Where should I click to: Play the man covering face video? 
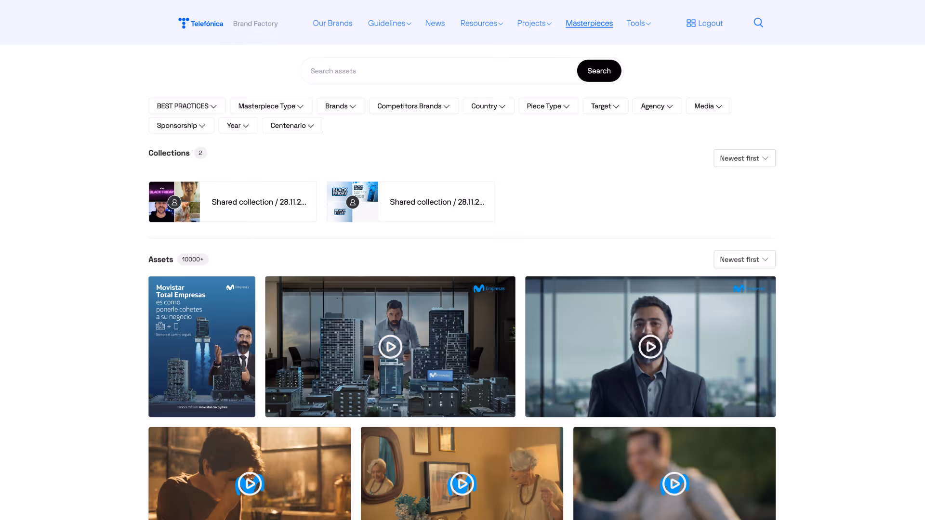coord(250,484)
